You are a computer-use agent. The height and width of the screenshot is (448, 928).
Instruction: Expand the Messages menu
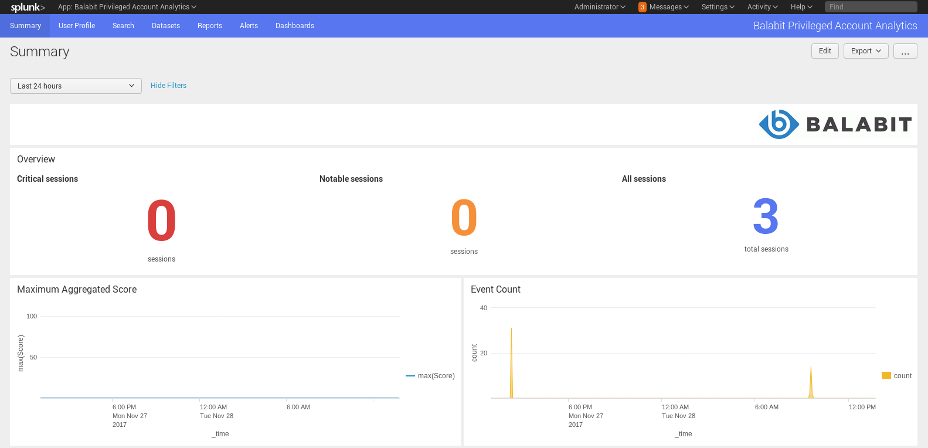[669, 7]
